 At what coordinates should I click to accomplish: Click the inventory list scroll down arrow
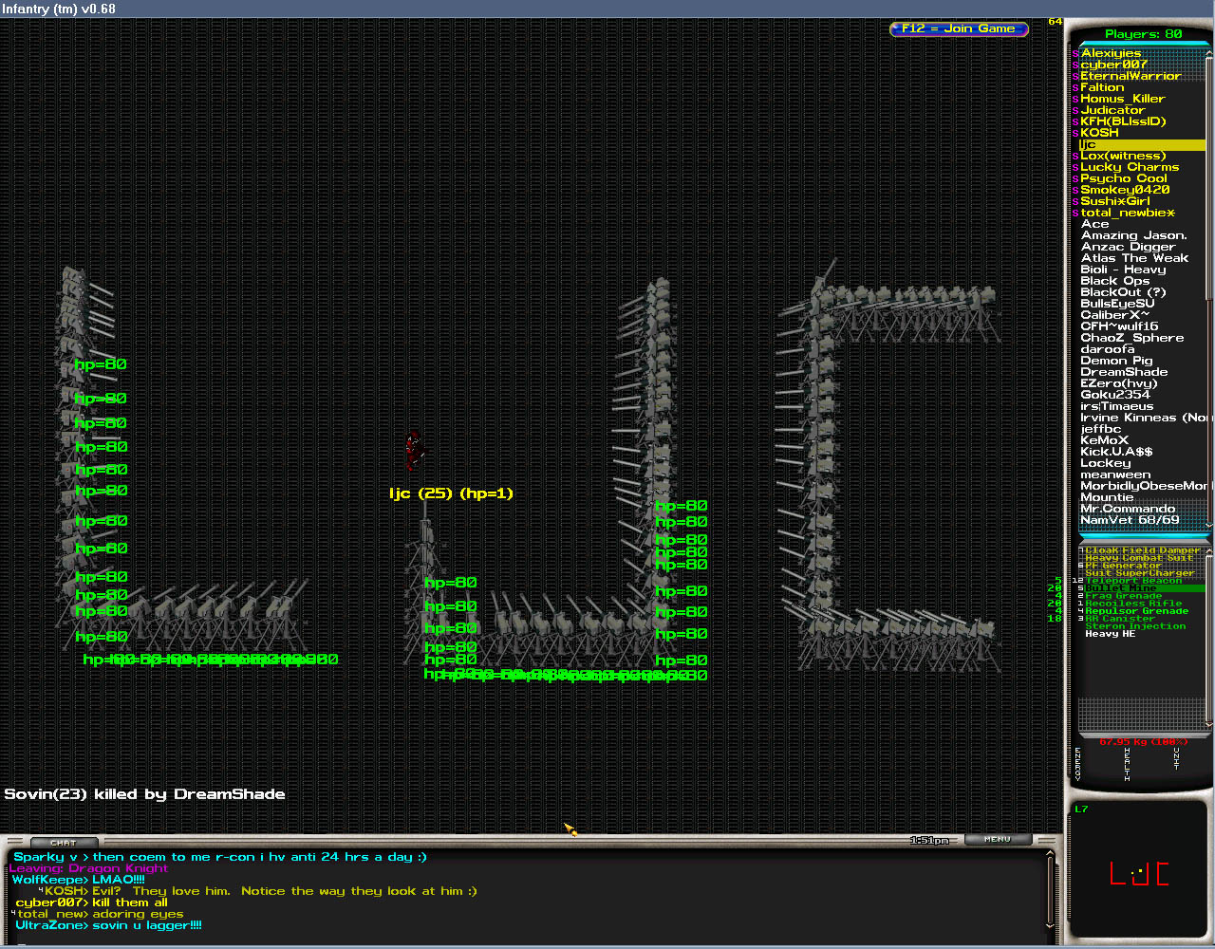click(1209, 722)
